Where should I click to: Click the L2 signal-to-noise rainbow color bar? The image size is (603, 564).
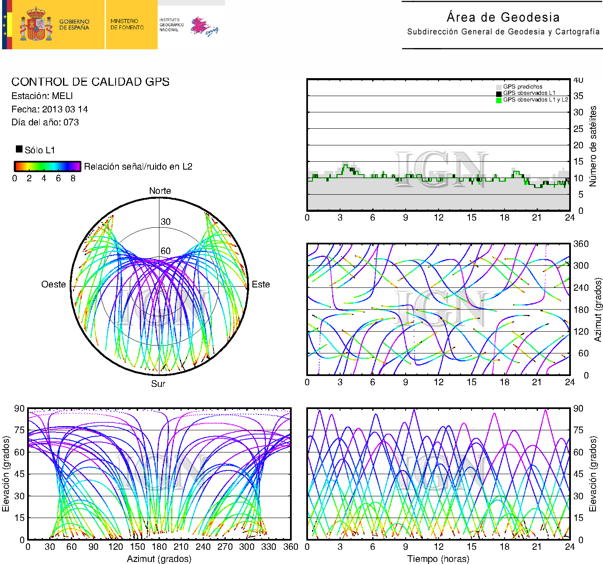point(47,166)
